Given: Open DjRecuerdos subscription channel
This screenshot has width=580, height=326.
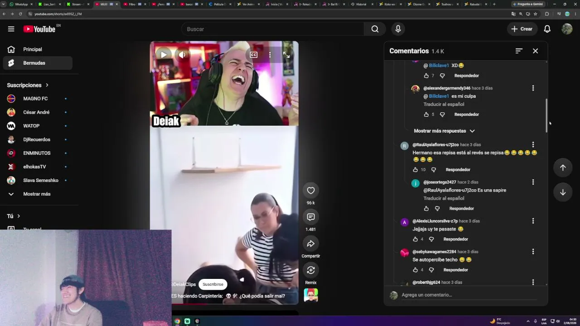Looking at the screenshot, I should click(38, 139).
